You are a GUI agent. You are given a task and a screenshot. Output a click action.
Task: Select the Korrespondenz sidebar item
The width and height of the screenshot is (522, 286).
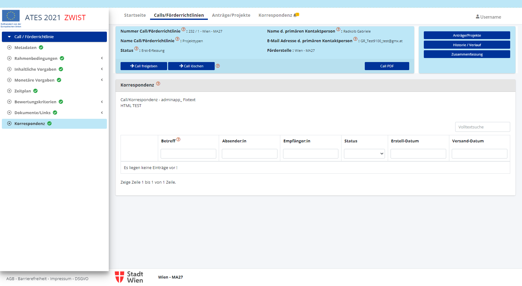click(30, 123)
